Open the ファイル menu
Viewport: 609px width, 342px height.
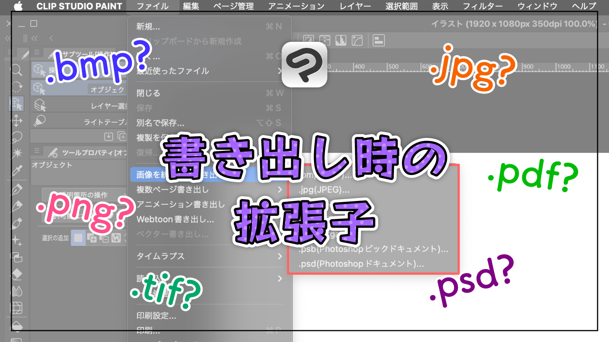pos(153,6)
